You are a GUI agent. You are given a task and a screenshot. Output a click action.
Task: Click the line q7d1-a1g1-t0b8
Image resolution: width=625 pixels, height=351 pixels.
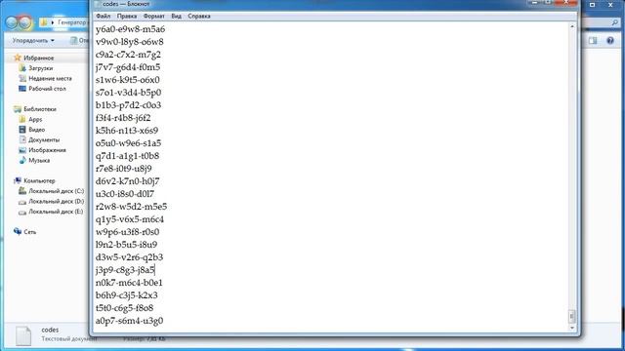[127, 156]
